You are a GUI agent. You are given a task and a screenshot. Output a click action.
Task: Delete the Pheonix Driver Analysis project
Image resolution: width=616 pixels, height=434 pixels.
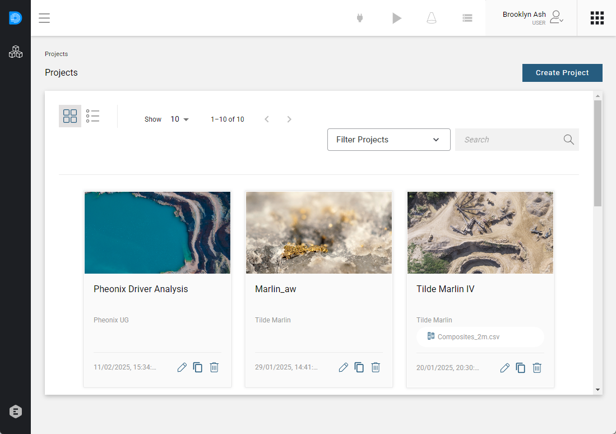pos(214,367)
